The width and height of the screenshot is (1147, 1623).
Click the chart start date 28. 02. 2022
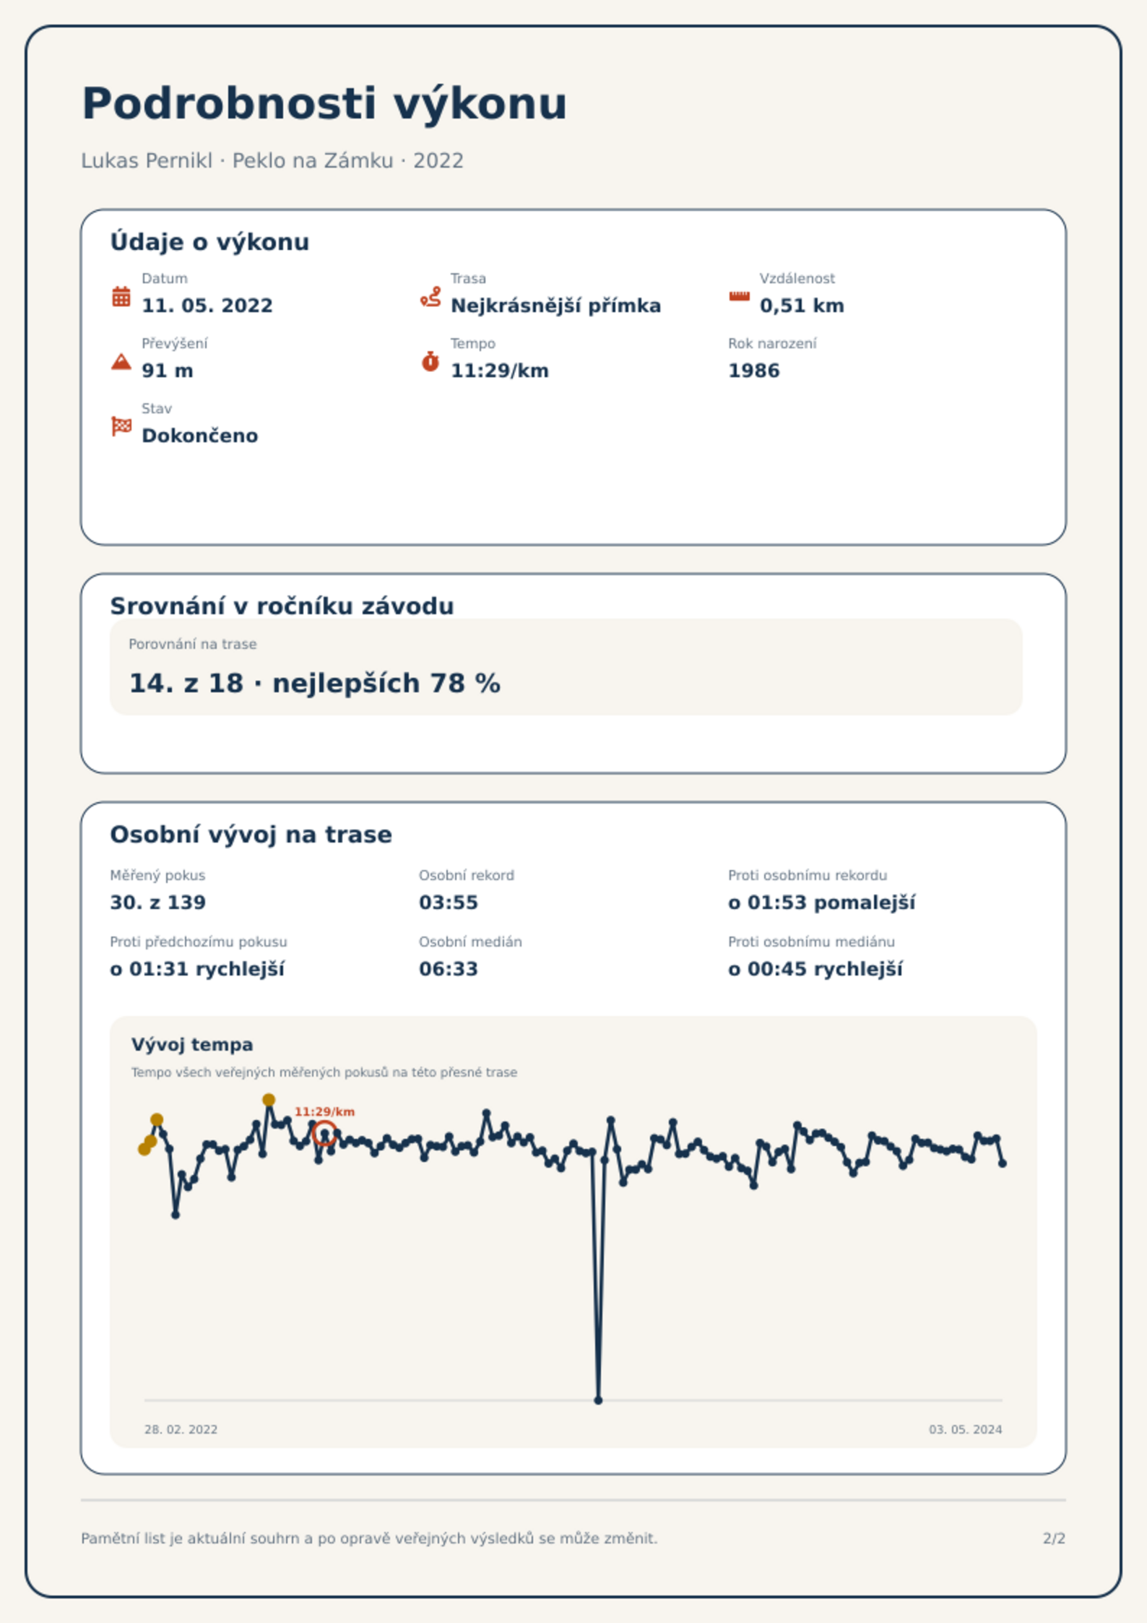point(181,1429)
